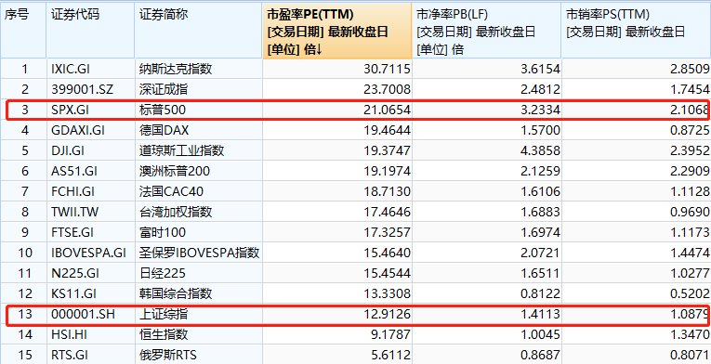Select the GDAXI.GI code cell
Screen dimensions: 711x364
point(90,131)
